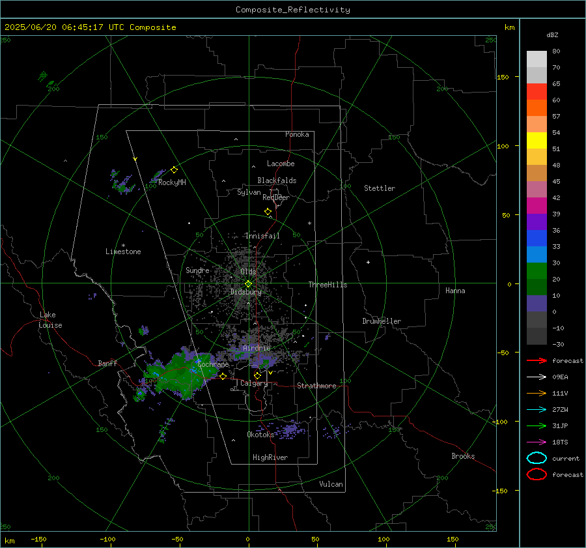Click the Lake Louise label

pyautogui.click(x=50, y=320)
